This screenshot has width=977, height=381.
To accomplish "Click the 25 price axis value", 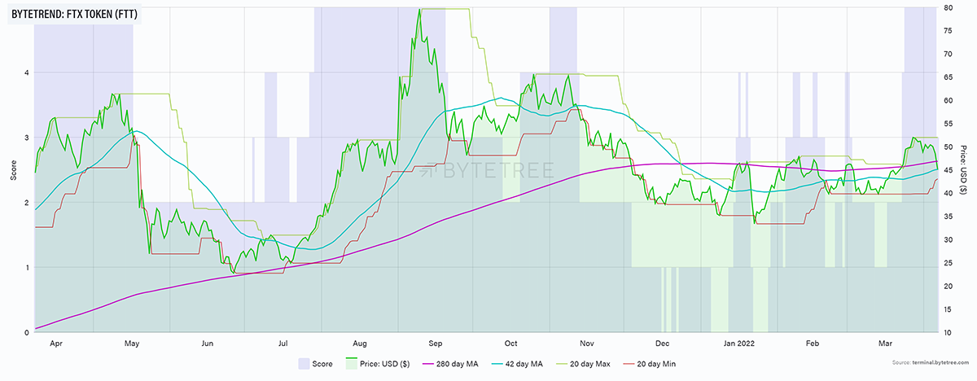I will (x=949, y=262).
